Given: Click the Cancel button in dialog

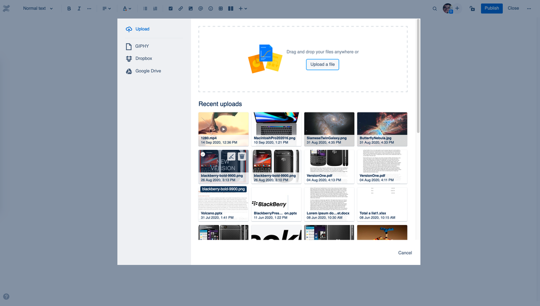Looking at the screenshot, I should [x=405, y=252].
